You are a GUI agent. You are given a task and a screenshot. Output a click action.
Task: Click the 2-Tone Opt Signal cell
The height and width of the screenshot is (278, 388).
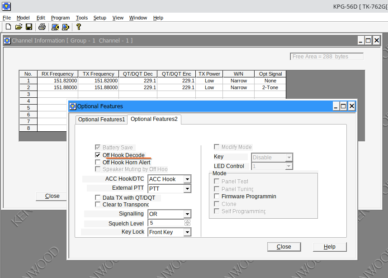tap(270, 87)
